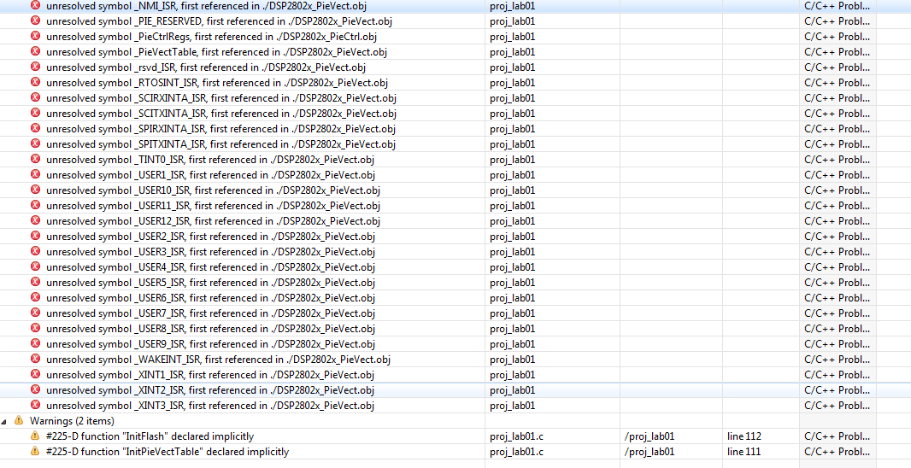Click the warning icon beside Warnings (2 items)
The height and width of the screenshot is (468, 911).
click(19, 420)
